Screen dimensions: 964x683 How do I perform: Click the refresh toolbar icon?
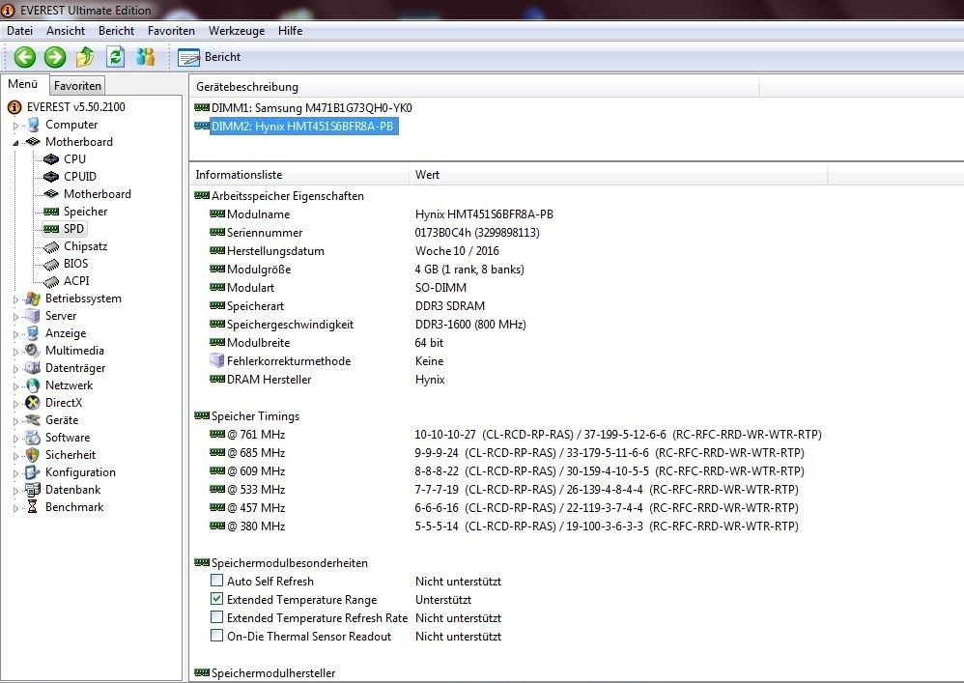coord(116,57)
